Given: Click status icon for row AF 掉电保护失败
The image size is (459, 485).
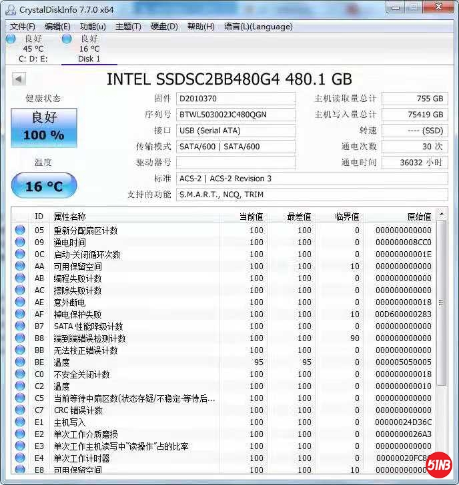Looking at the screenshot, I should point(20,314).
